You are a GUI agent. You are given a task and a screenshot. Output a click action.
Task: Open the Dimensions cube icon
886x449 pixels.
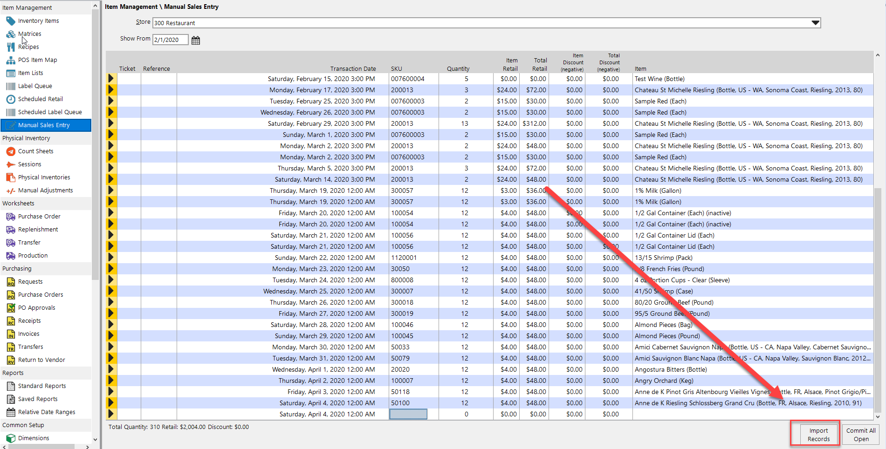click(x=11, y=438)
